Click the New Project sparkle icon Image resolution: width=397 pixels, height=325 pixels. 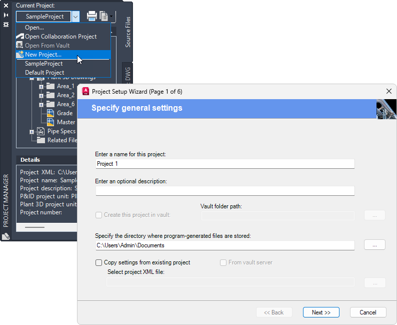pos(19,54)
